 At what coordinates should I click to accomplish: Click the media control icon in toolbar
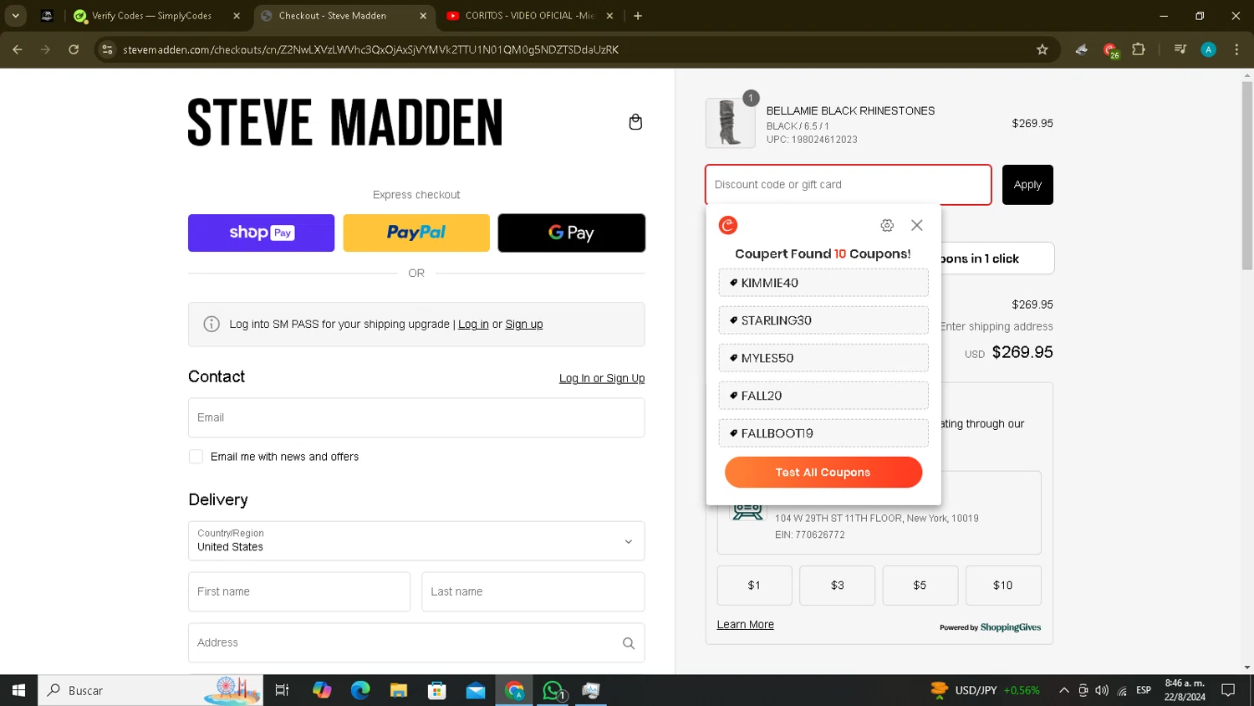click(1180, 49)
